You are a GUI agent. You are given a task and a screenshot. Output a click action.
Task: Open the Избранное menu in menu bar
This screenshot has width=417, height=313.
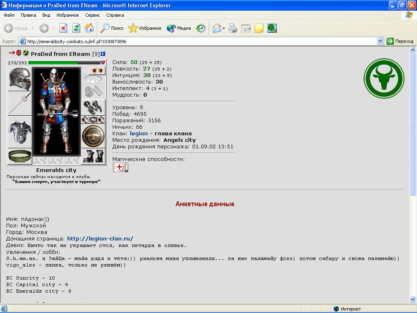pos(68,15)
